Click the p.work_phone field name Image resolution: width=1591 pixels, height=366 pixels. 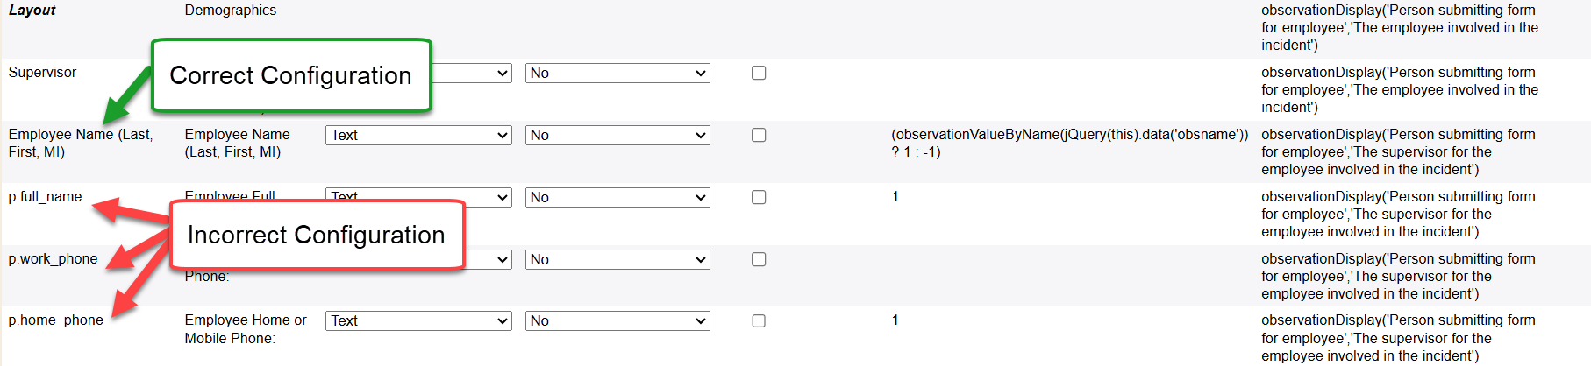click(53, 259)
